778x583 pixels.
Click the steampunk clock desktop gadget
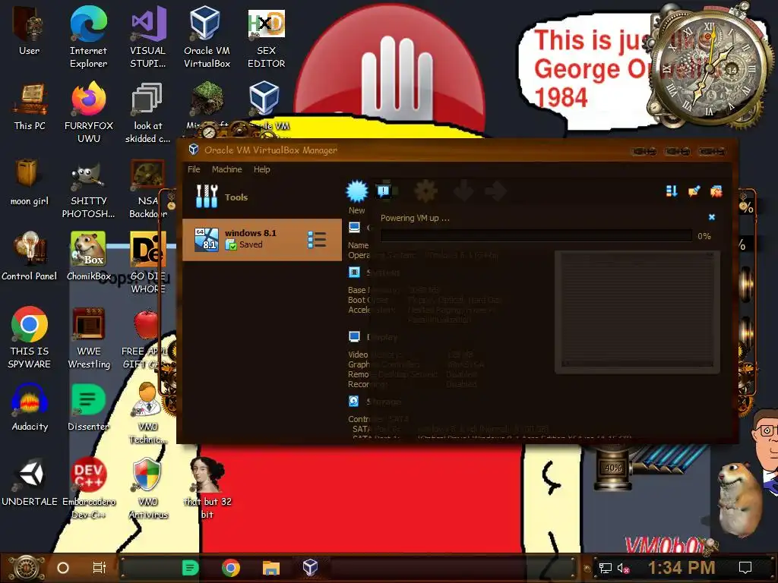point(710,67)
